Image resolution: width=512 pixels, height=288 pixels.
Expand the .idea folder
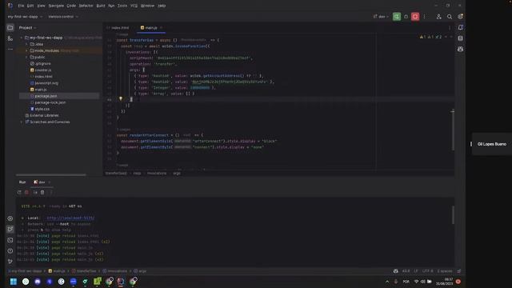pyautogui.click(x=26, y=44)
